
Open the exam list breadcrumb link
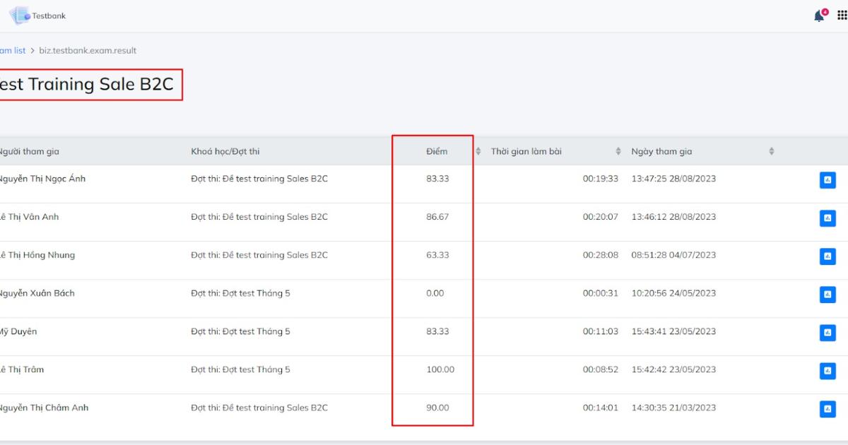click(x=11, y=50)
